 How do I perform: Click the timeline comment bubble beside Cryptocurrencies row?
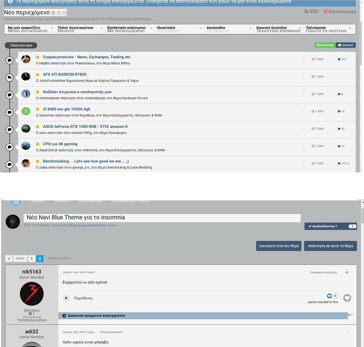pyautogui.click(x=10, y=60)
